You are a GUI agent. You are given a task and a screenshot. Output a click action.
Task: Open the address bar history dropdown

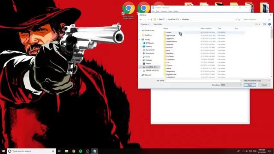click(236, 20)
